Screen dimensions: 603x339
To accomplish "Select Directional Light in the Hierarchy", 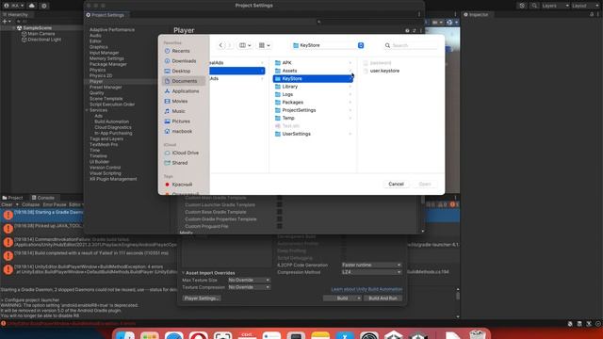I will [44, 40].
